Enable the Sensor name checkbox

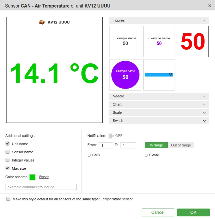(7, 152)
